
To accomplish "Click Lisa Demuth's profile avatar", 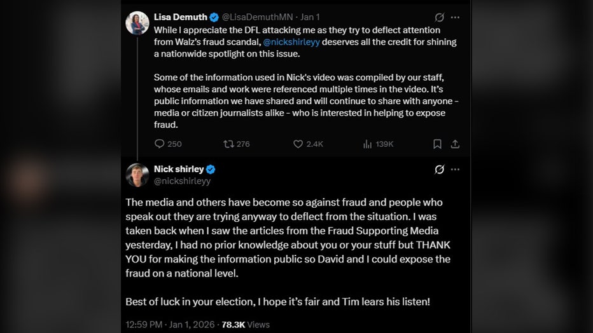I will coord(137,23).
